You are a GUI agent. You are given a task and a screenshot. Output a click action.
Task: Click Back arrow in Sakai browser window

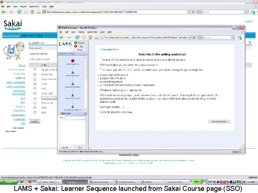point(3,12)
